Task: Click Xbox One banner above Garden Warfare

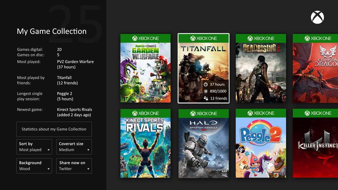Action: (145, 38)
